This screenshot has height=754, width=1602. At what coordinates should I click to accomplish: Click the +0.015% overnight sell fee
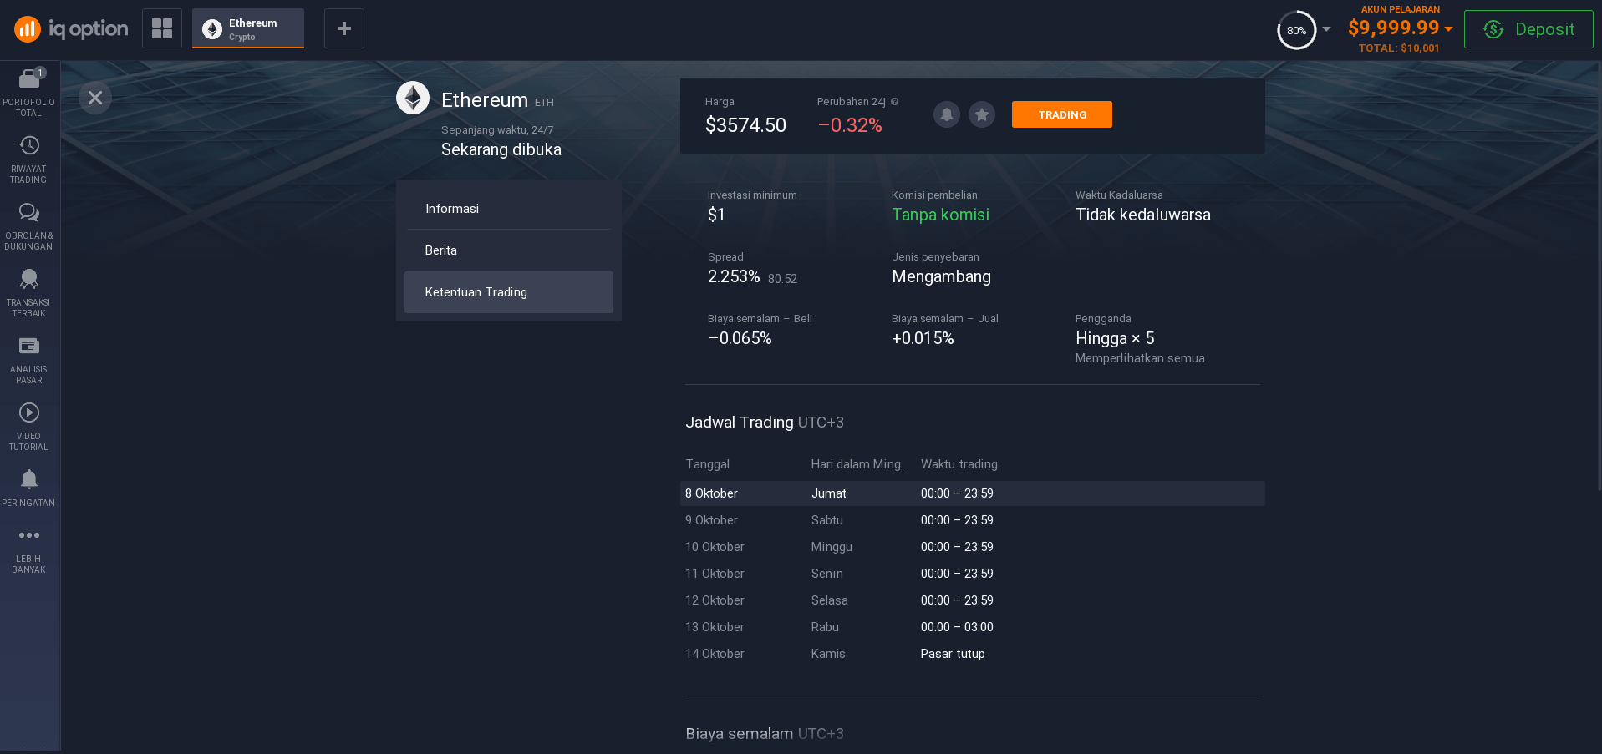[923, 338]
